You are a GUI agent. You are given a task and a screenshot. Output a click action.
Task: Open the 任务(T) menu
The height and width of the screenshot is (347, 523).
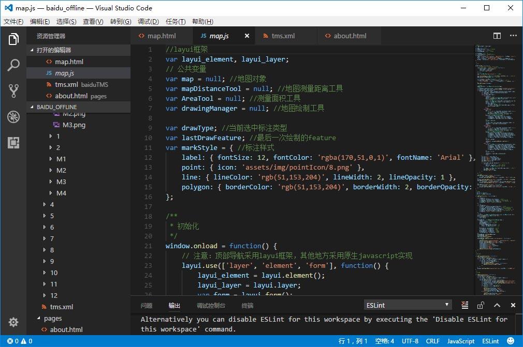coord(176,22)
